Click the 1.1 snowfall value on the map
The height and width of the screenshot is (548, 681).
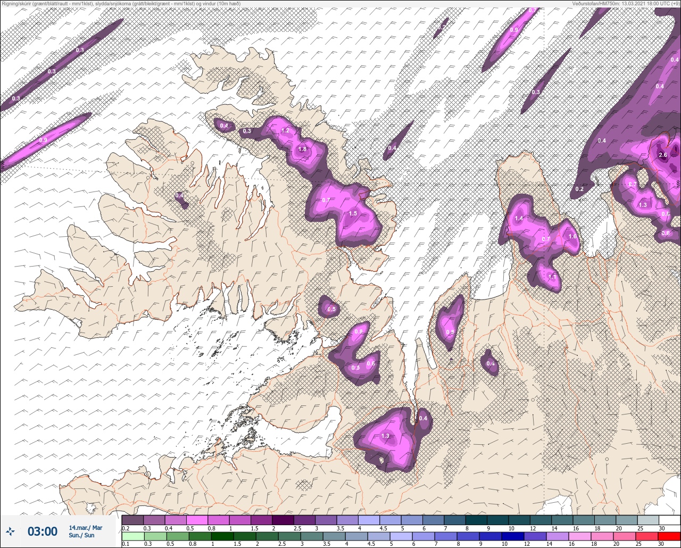552,277
